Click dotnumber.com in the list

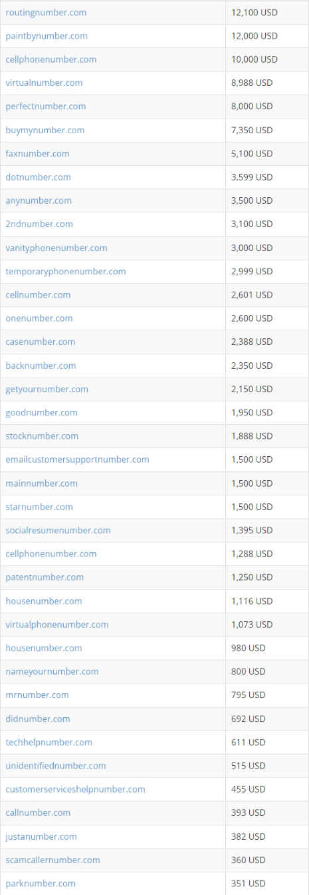tap(38, 177)
